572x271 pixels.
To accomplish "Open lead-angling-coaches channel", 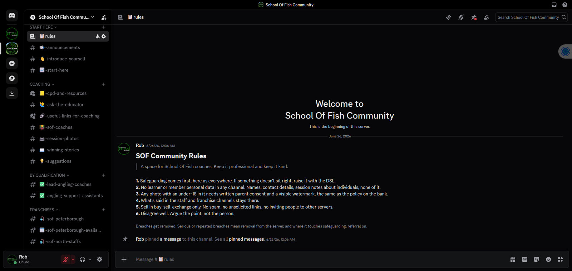I will click(68, 185).
